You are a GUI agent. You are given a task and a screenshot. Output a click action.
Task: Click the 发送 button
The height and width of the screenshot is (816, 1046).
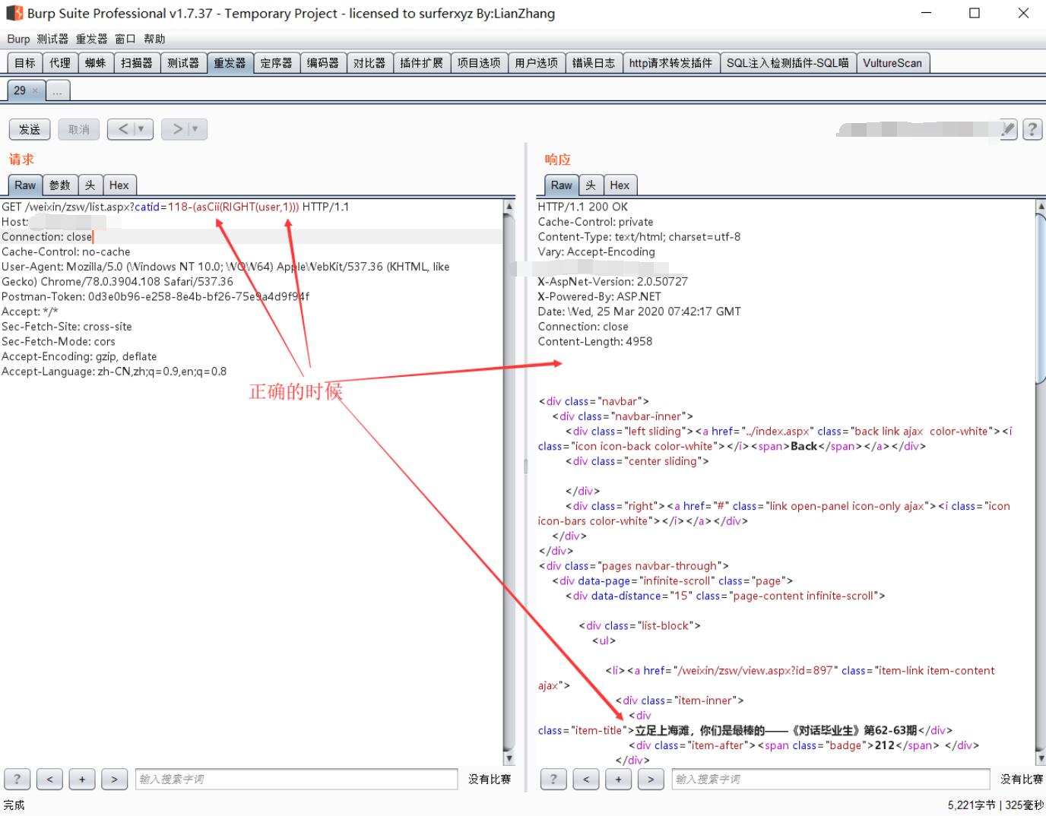pos(30,129)
